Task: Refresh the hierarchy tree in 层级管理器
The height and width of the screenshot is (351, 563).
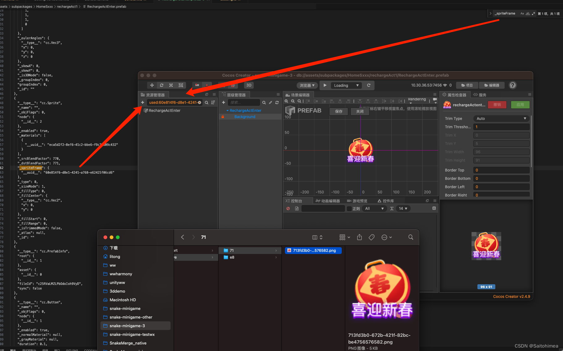Action: click(x=277, y=102)
